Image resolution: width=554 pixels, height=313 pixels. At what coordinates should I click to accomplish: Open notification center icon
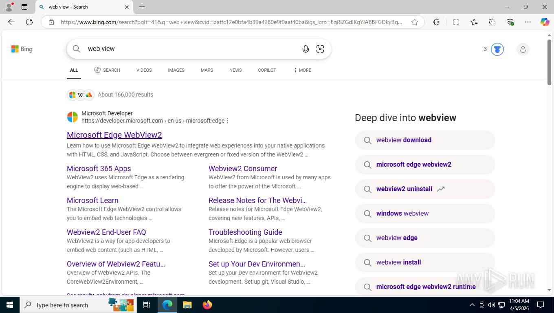[x=541, y=305]
